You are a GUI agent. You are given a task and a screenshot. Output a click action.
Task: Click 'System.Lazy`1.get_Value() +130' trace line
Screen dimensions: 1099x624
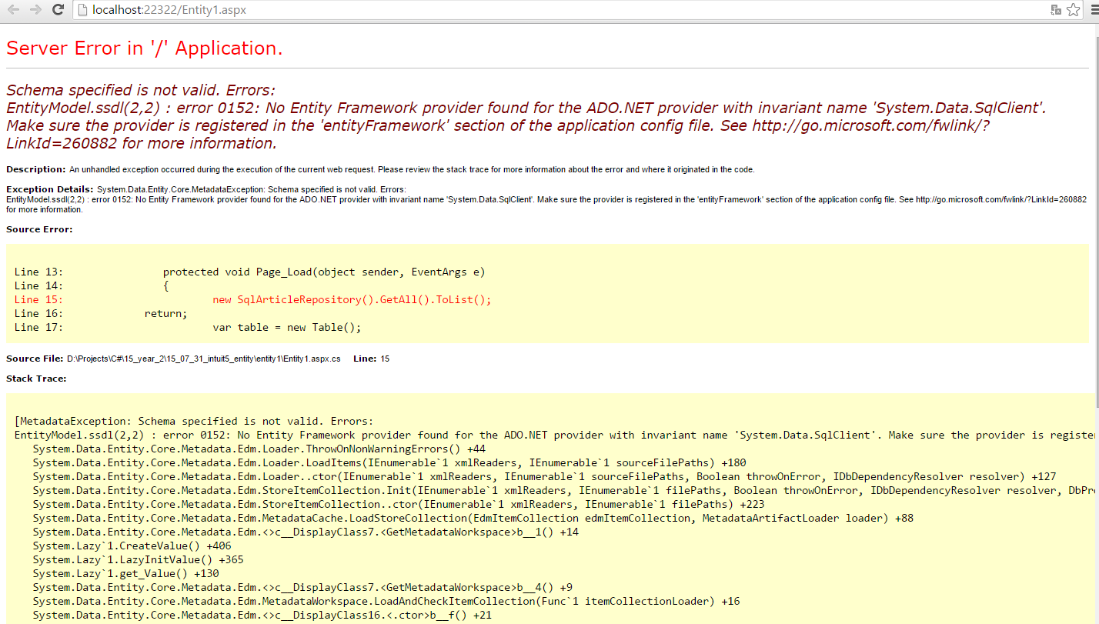point(126,573)
